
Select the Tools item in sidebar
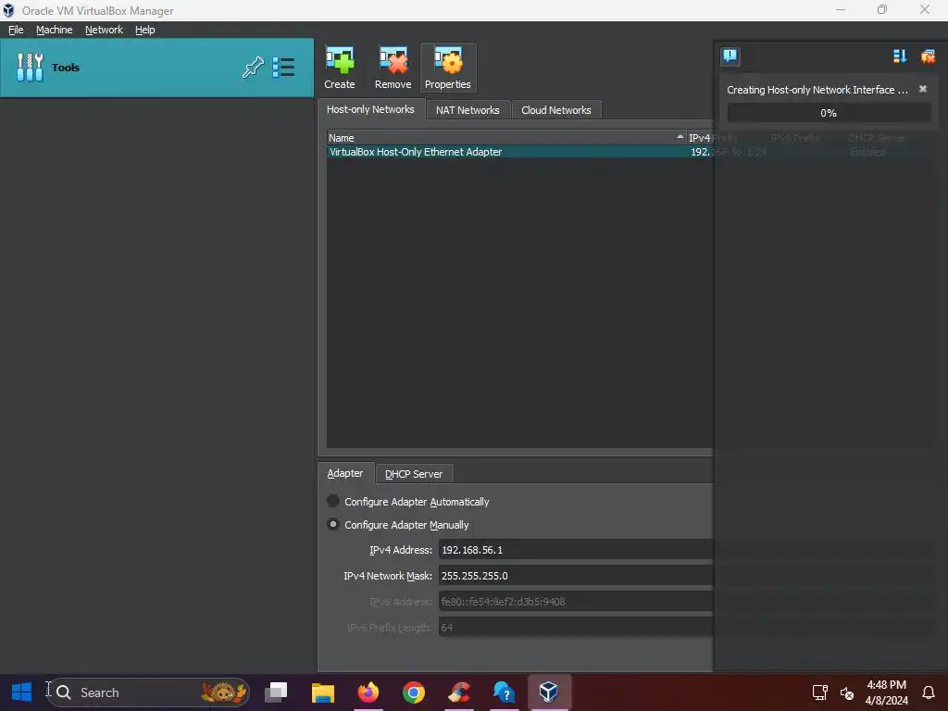coord(156,67)
